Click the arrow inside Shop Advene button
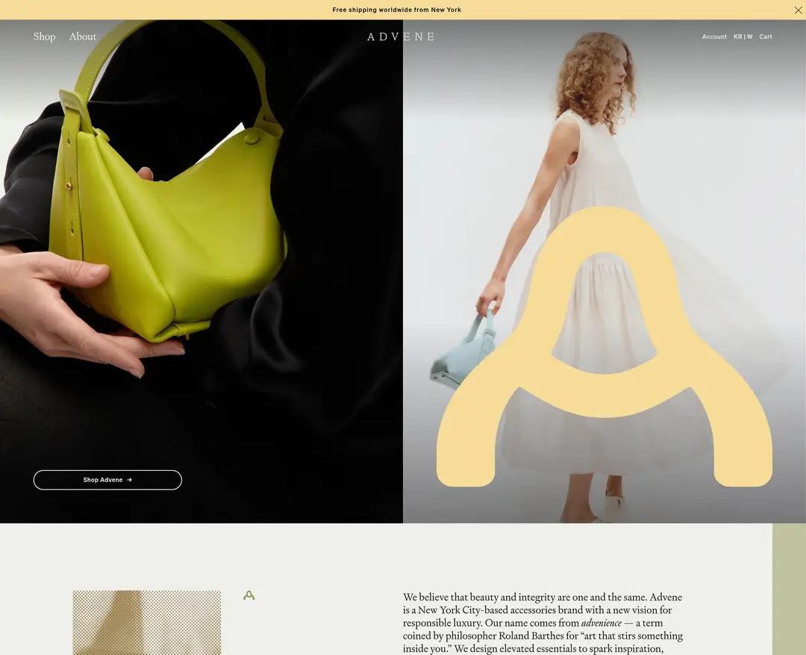 pyautogui.click(x=130, y=480)
